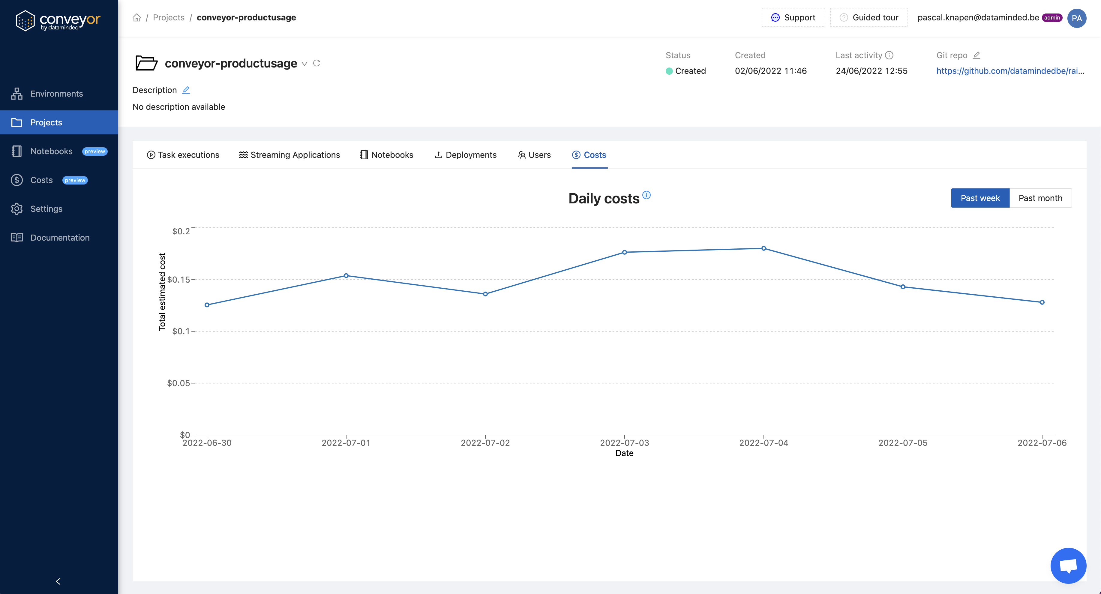Click the home icon in breadcrumb

137,17
